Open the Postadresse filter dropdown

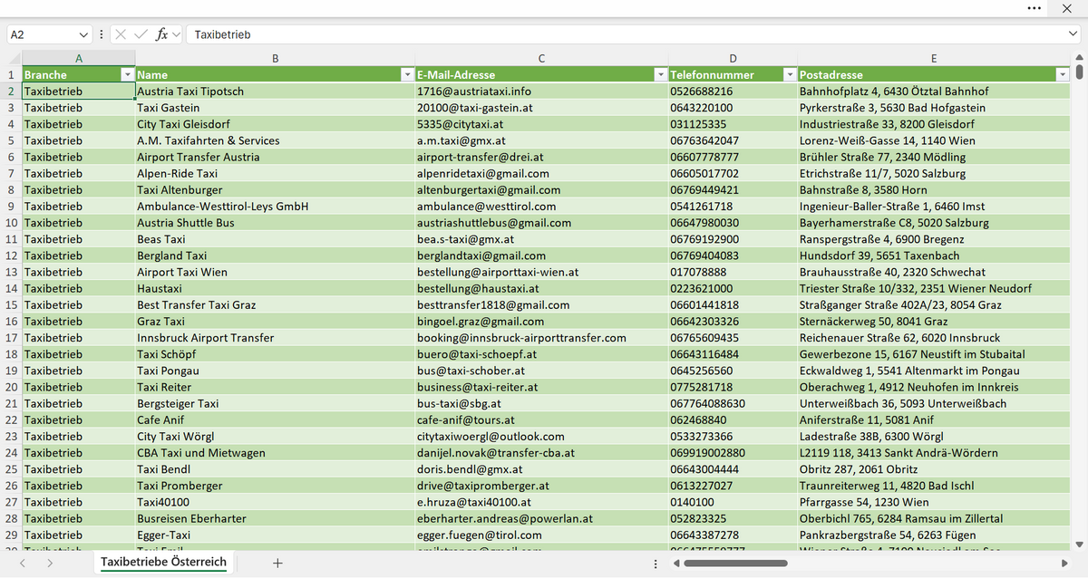(1063, 74)
